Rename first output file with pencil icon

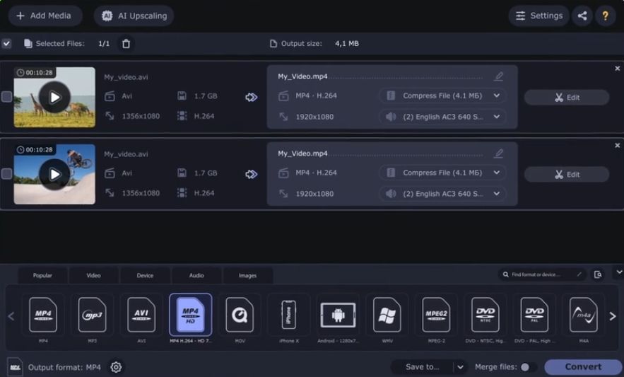pos(499,76)
